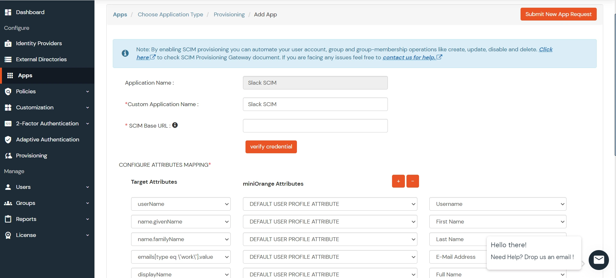
Task: Open 'contact us for help' link
Action: tap(409, 57)
